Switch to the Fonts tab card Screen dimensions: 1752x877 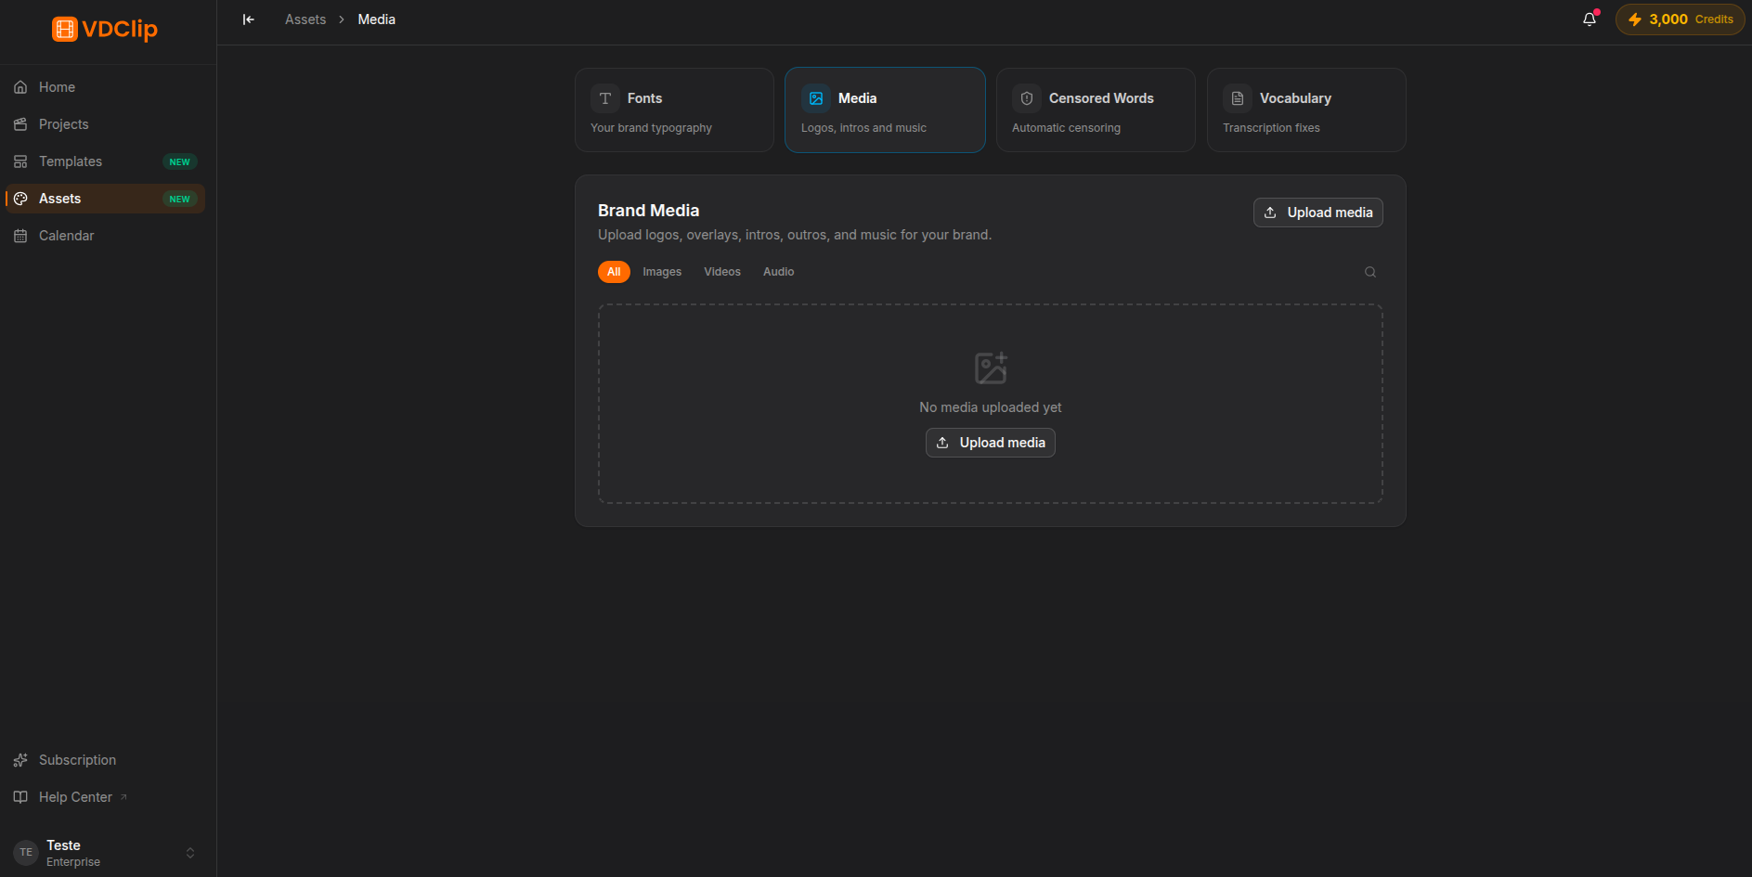point(674,110)
